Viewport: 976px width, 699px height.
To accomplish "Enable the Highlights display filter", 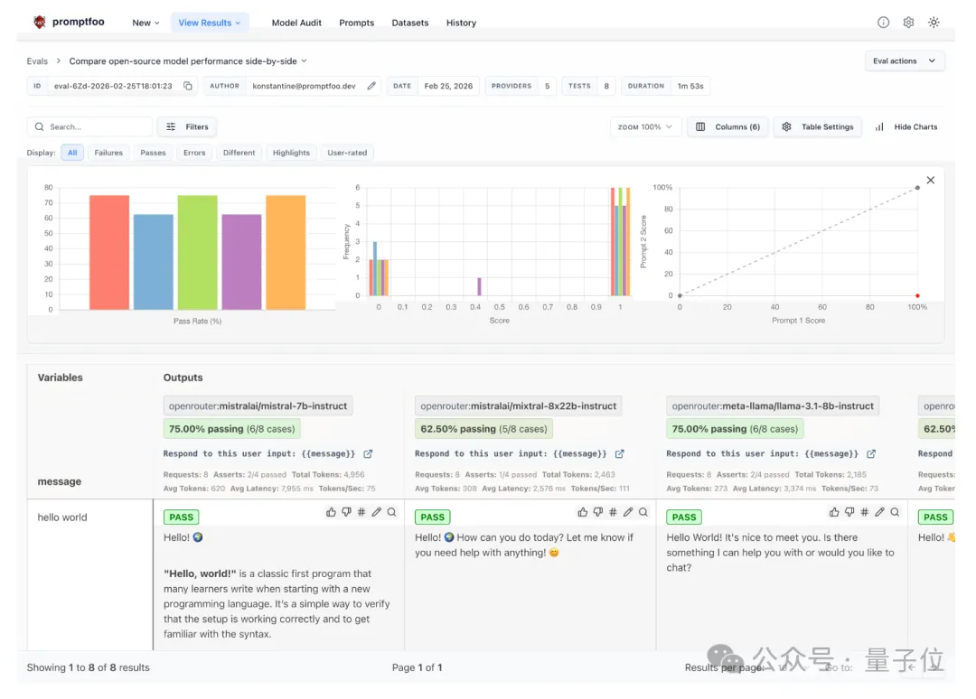I will pyautogui.click(x=291, y=153).
